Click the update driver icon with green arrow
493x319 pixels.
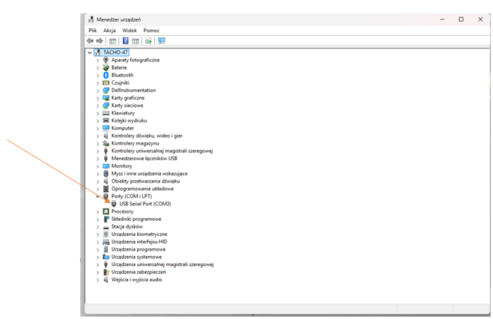(149, 41)
